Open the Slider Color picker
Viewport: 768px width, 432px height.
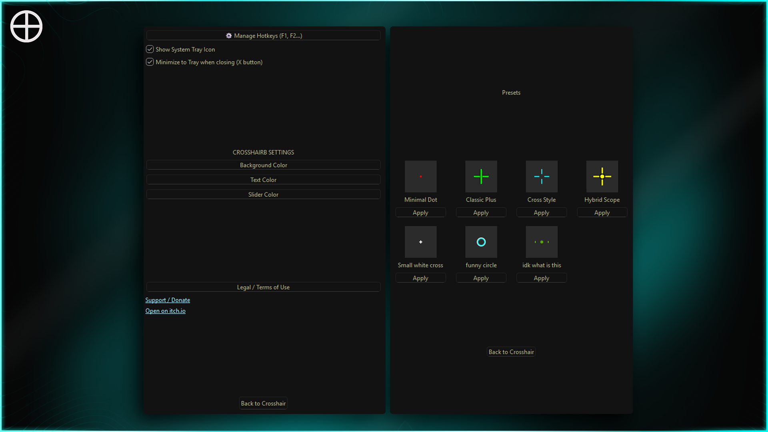coord(263,195)
